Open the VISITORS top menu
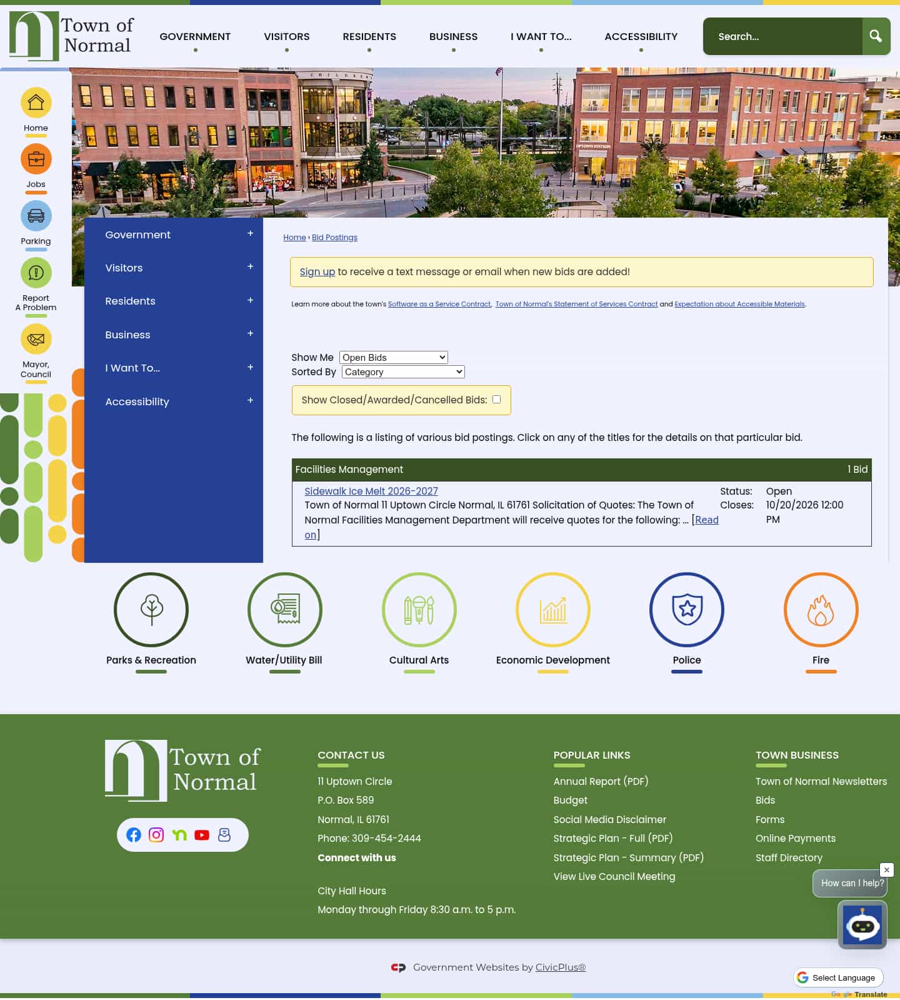The height and width of the screenshot is (1000, 900). click(287, 36)
